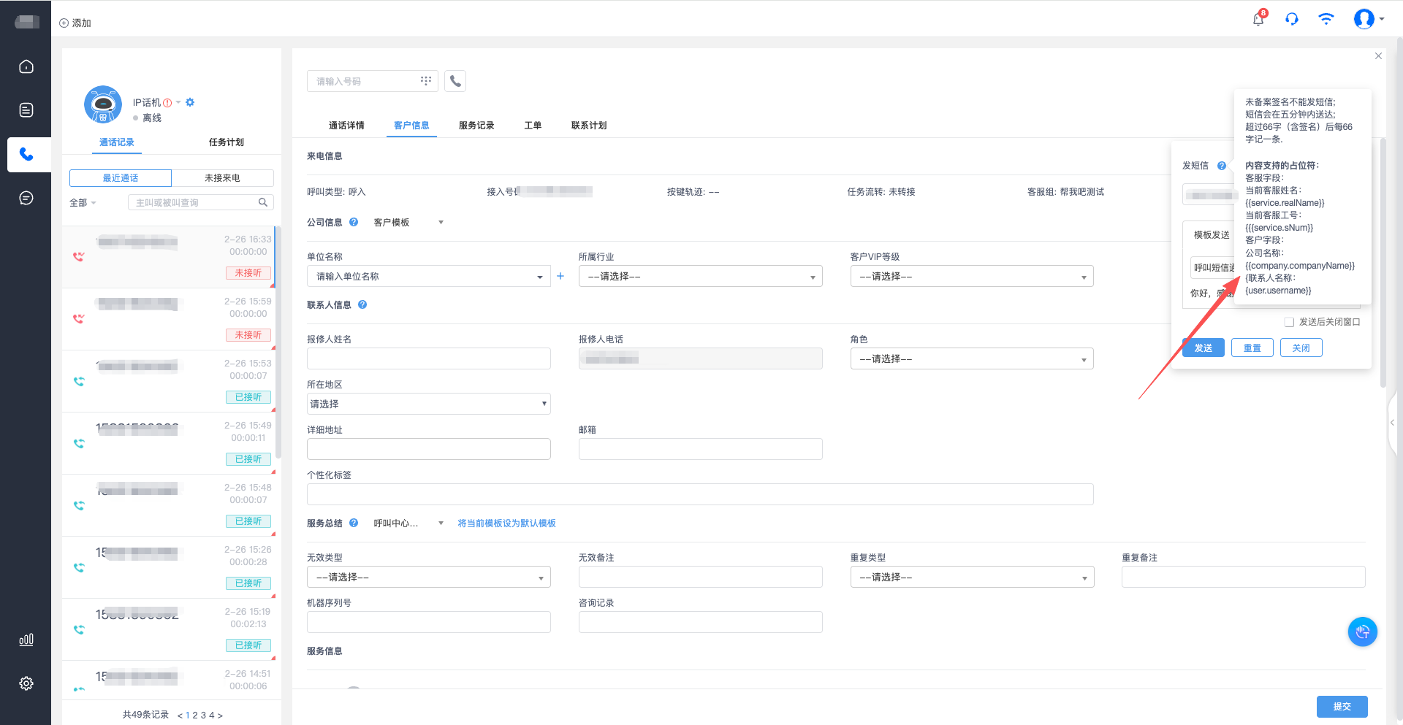The image size is (1403, 725).
Task: Open the 客户VIP等级 dropdown
Action: coord(971,277)
